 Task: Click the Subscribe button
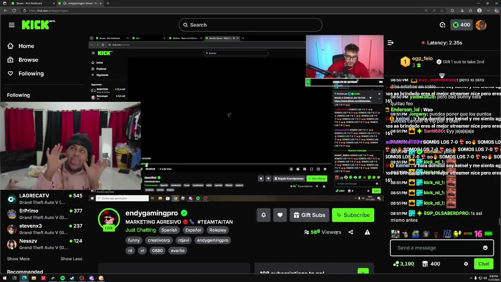click(353, 215)
